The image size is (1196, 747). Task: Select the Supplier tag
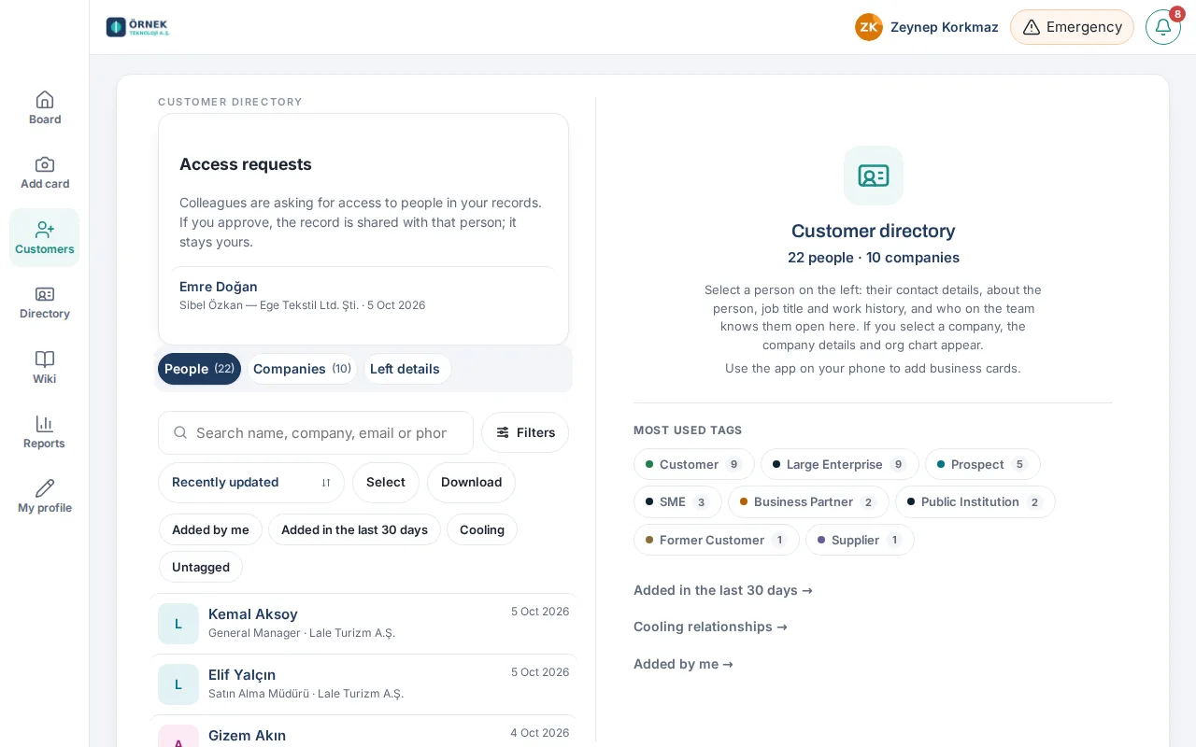tap(860, 540)
